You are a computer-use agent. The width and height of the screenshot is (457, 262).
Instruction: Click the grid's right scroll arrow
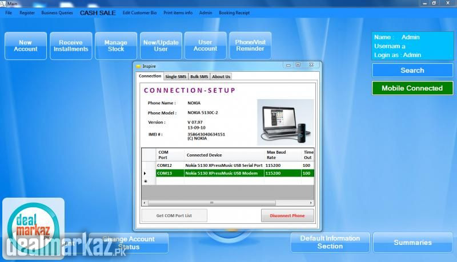point(311,203)
